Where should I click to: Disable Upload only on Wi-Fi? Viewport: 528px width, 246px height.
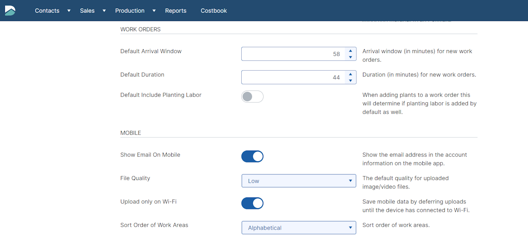[252, 204]
